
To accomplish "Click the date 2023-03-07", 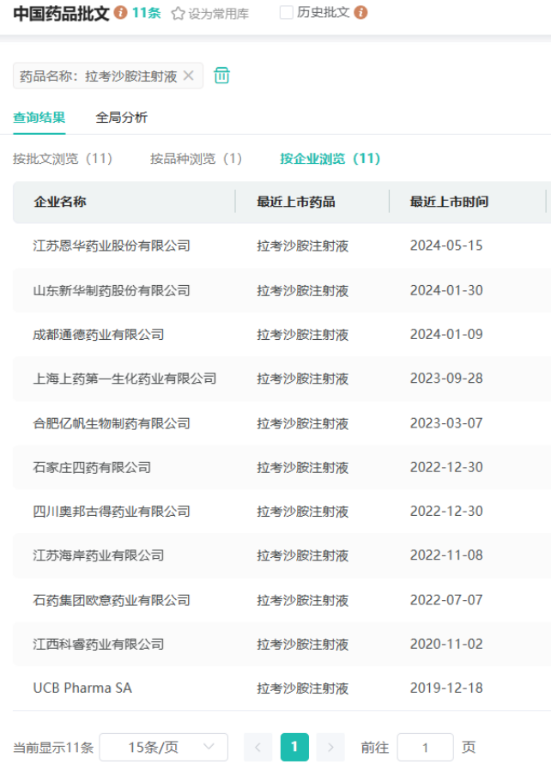I will 446,423.
